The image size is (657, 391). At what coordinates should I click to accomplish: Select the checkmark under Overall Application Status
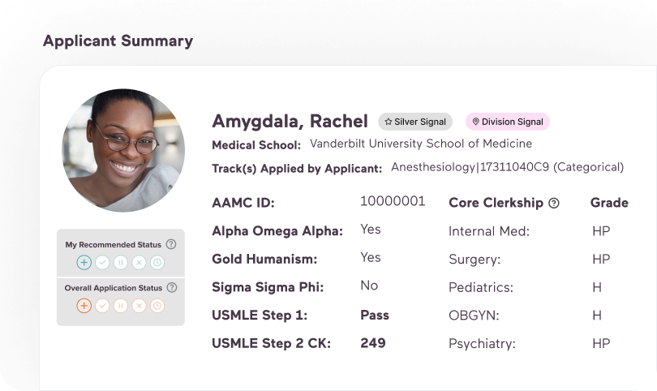click(x=102, y=306)
